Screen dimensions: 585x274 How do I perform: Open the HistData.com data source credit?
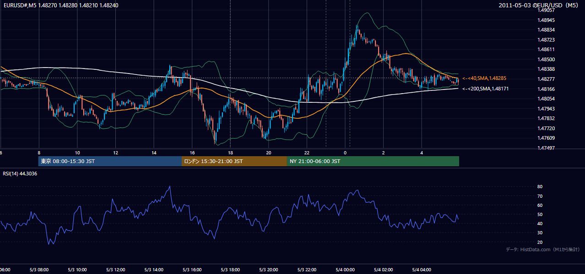tap(543, 249)
